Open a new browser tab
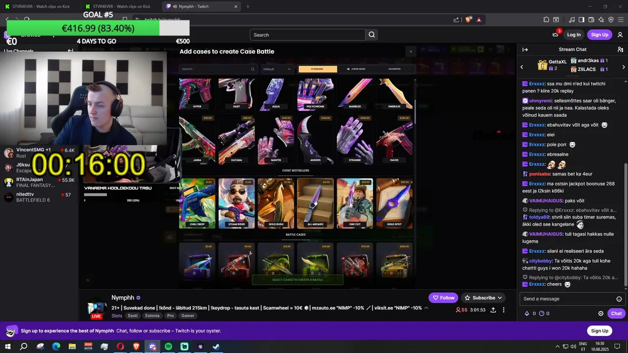The width and height of the screenshot is (628, 353). 248,6
